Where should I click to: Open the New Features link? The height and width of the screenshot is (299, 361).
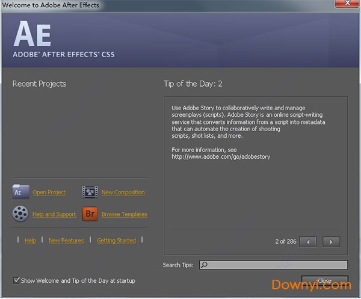tap(66, 241)
